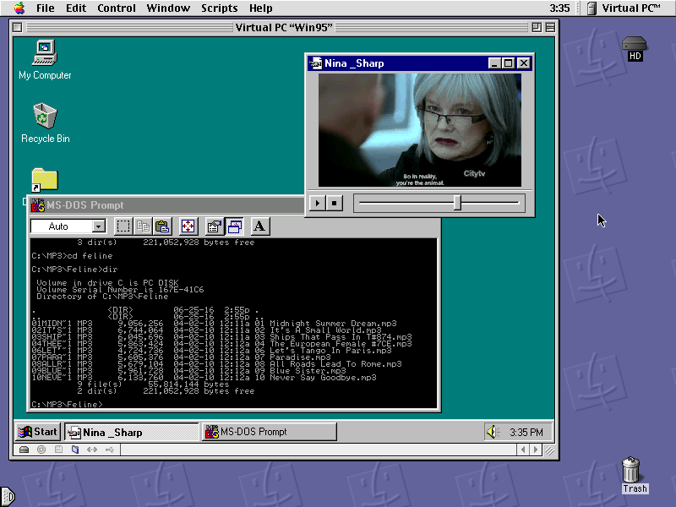Viewport: 676px width, 507px height.
Task: Open Properties icon in MS-DOS toolbar
Action: click(214, 226)
